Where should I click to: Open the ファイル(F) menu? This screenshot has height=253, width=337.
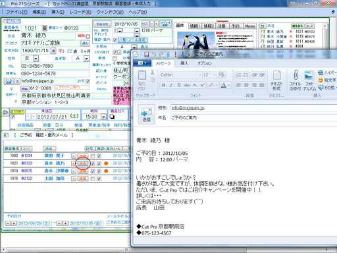tap(16, 12)
